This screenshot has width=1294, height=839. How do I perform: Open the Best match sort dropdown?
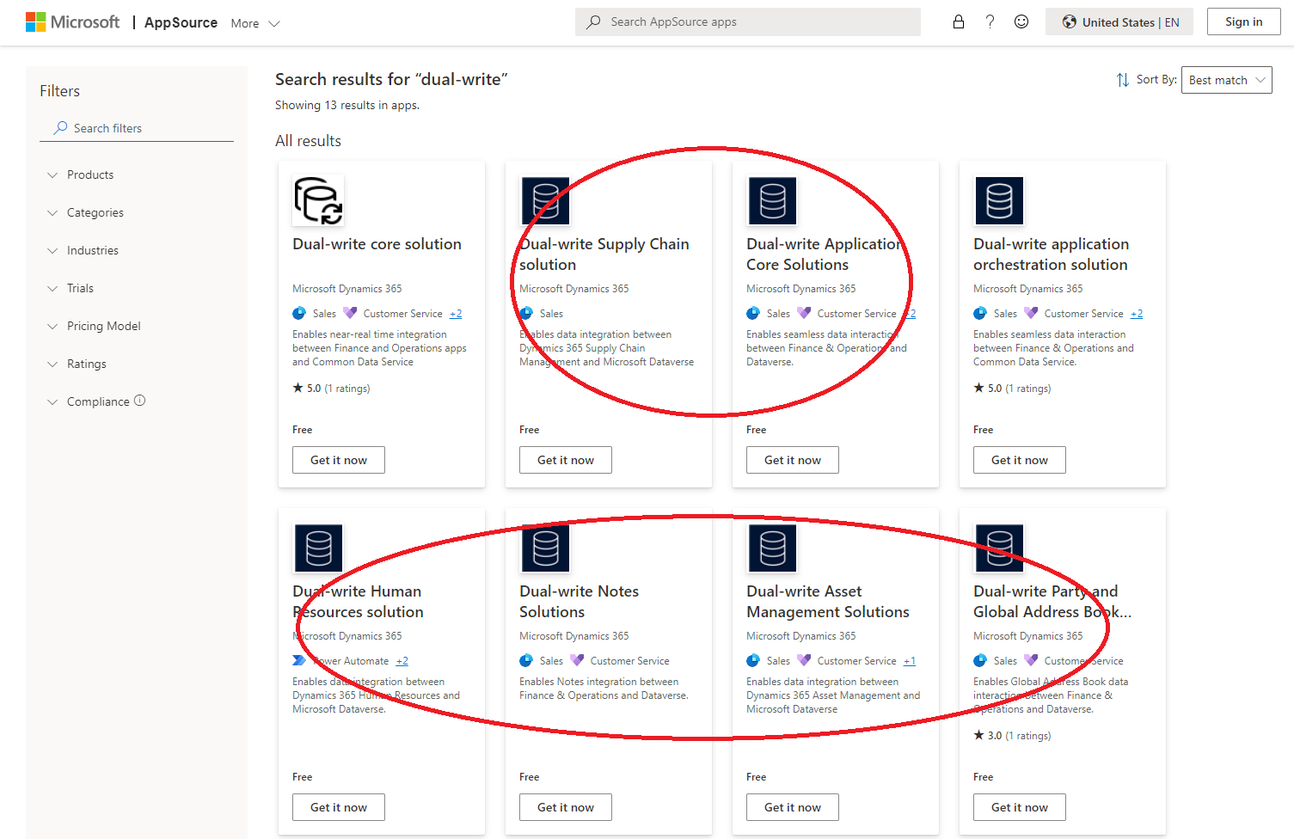pos(1227,80)
